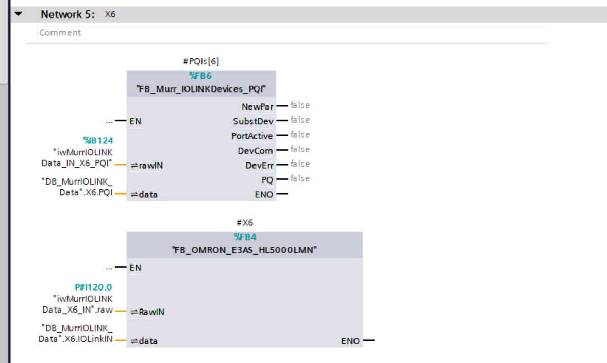Click the ... EN operand of the FB6 block
Viewport: 607px width, 363px height.
[x=109, y=121]
